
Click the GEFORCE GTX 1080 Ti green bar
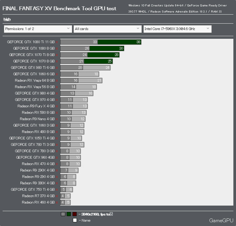(x=119, y=42)
